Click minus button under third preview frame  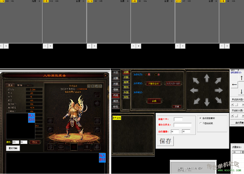89,46
